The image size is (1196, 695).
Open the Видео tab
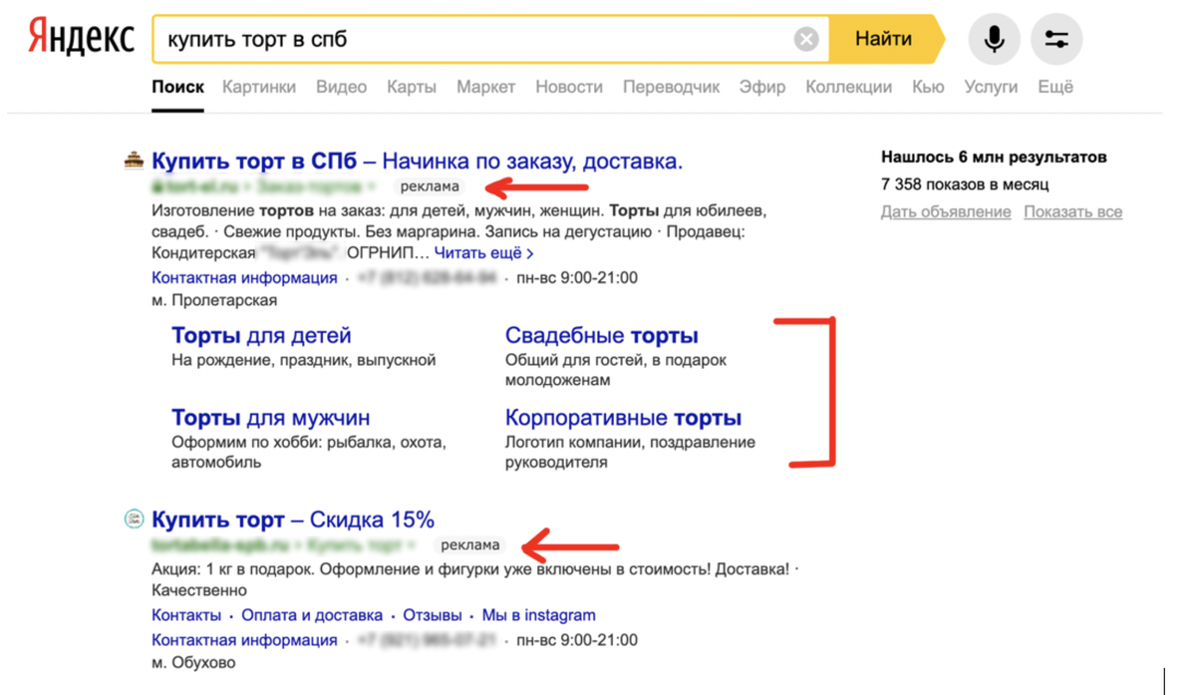(342, 87)
